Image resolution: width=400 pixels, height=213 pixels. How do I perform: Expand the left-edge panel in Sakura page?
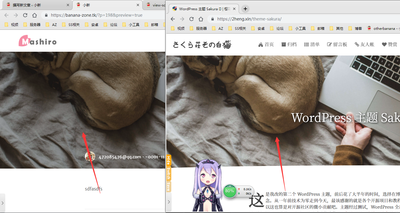[169, 202]
